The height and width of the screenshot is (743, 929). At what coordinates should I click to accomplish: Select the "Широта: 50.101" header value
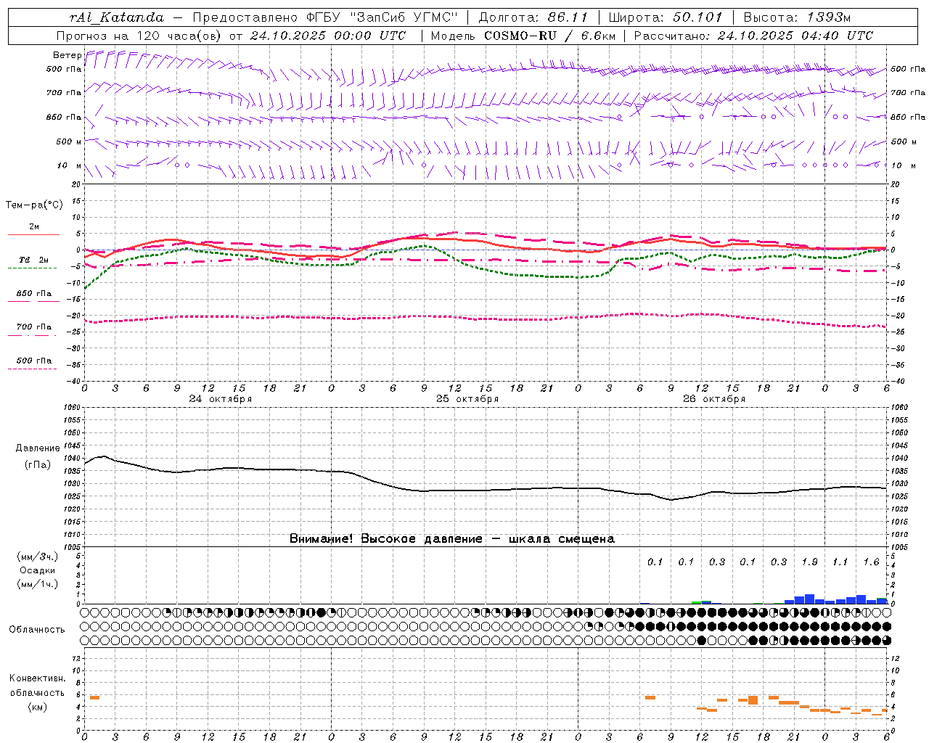pos(666,17)
